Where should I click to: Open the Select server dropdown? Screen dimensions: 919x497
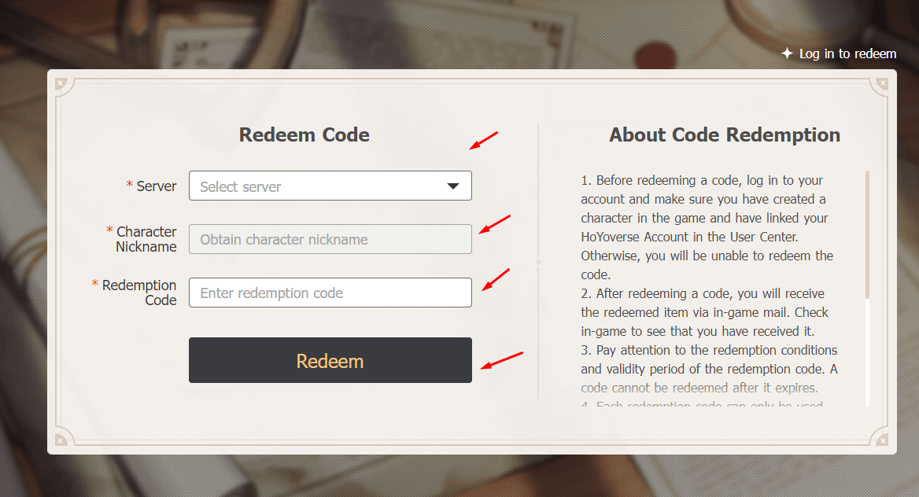click(x=319, y=186)
